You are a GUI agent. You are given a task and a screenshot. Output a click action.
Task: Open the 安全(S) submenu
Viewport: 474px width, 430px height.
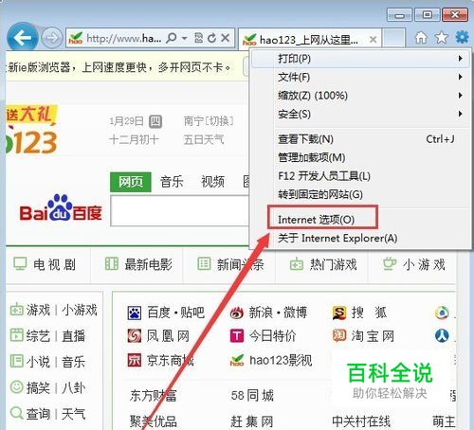click(x=360, y=114)
